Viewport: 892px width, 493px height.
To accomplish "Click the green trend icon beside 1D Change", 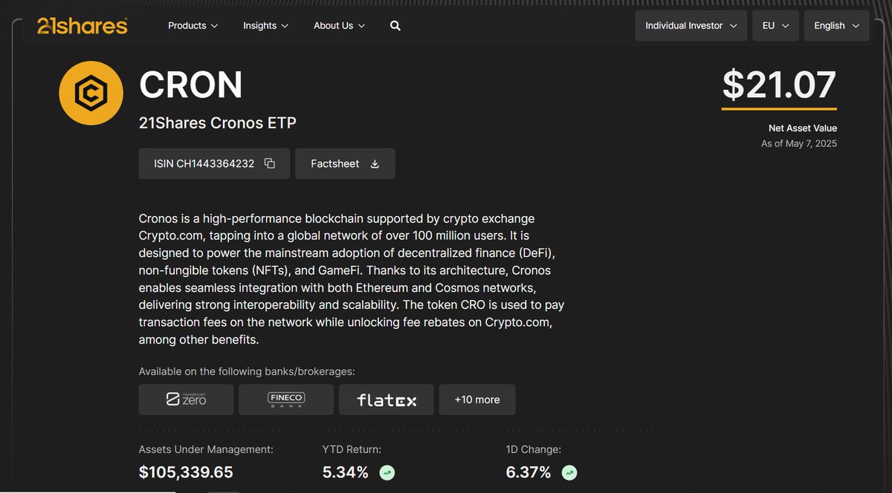I will [x=568, y=472].
